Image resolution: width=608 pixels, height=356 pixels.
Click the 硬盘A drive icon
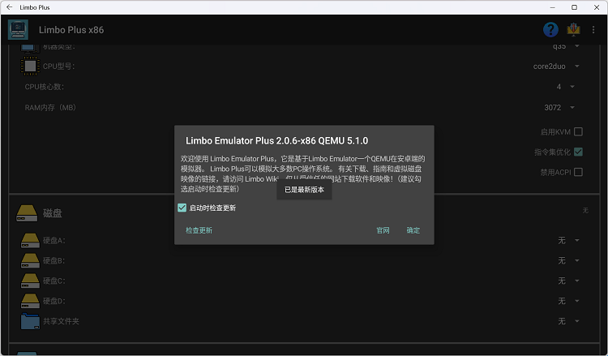pyautogui.click(x=30, y=240)
